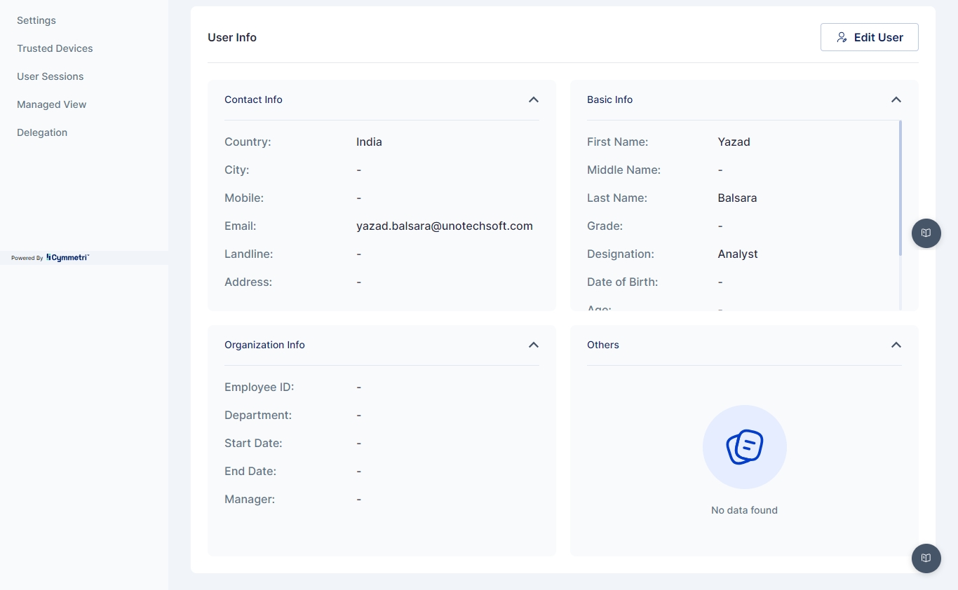Open Settings in the sidebar
The width and height of the screenshot is (958, 590).
36,20
